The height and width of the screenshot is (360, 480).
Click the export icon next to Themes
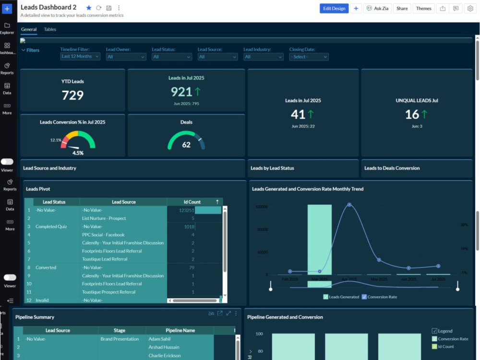click(443, 9)
